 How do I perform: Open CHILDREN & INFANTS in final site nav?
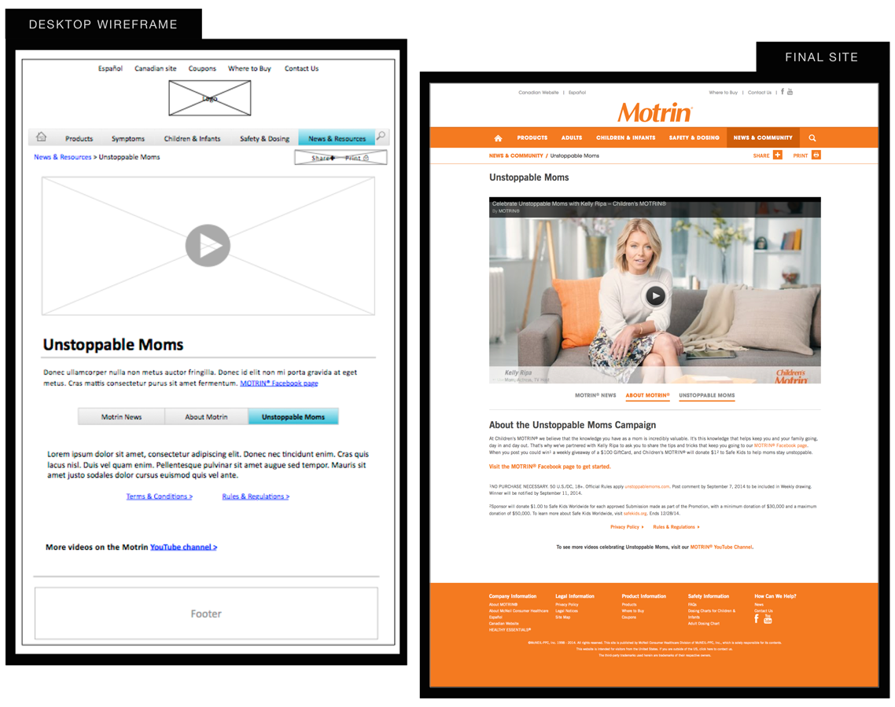pos(625,138)
